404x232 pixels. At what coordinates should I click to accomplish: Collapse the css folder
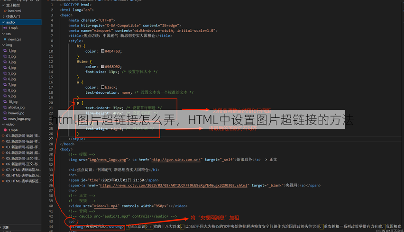point(3,34)
